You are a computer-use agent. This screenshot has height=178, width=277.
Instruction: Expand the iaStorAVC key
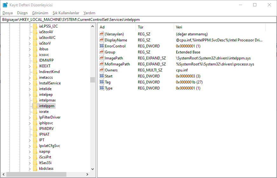[x=30, y=38]
